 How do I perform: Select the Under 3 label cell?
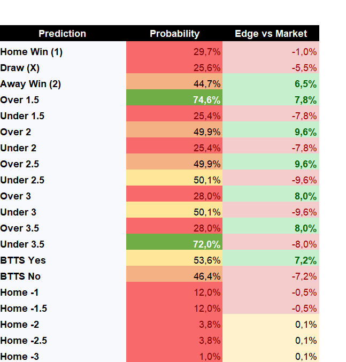coord(63,212)
